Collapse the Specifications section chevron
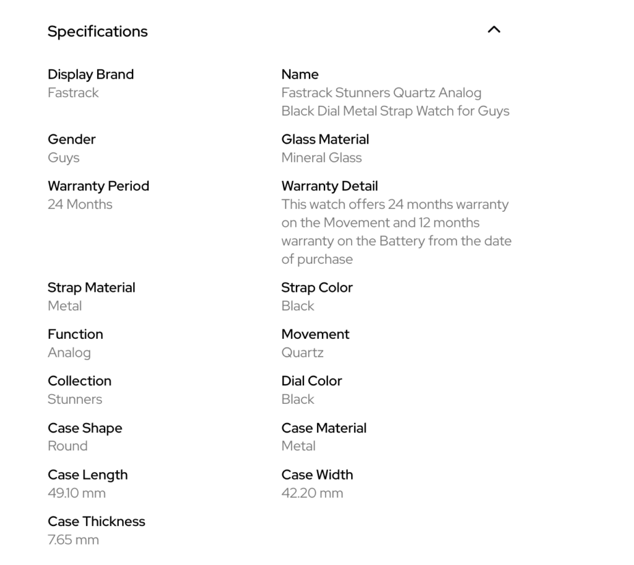 click(x=493, y=30)
